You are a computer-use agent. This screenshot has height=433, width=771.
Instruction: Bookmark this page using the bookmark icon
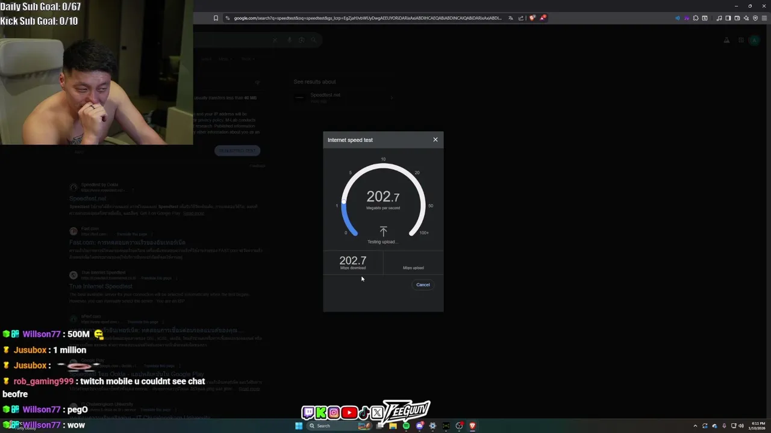click(216, 18)
